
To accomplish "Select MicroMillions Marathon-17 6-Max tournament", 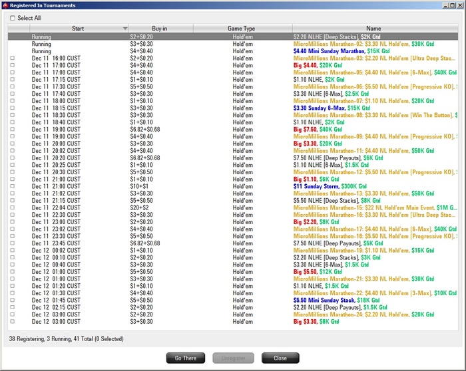I will tap(233, 229).
